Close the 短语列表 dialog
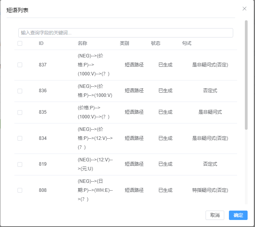The height and width of the screenshot is (227, 255). point(244,9)
